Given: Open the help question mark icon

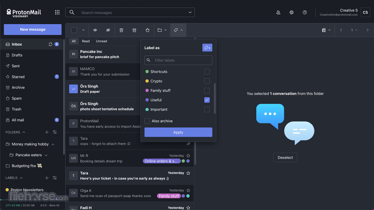Looking at the screenshot, I should [x=305, y=12].
